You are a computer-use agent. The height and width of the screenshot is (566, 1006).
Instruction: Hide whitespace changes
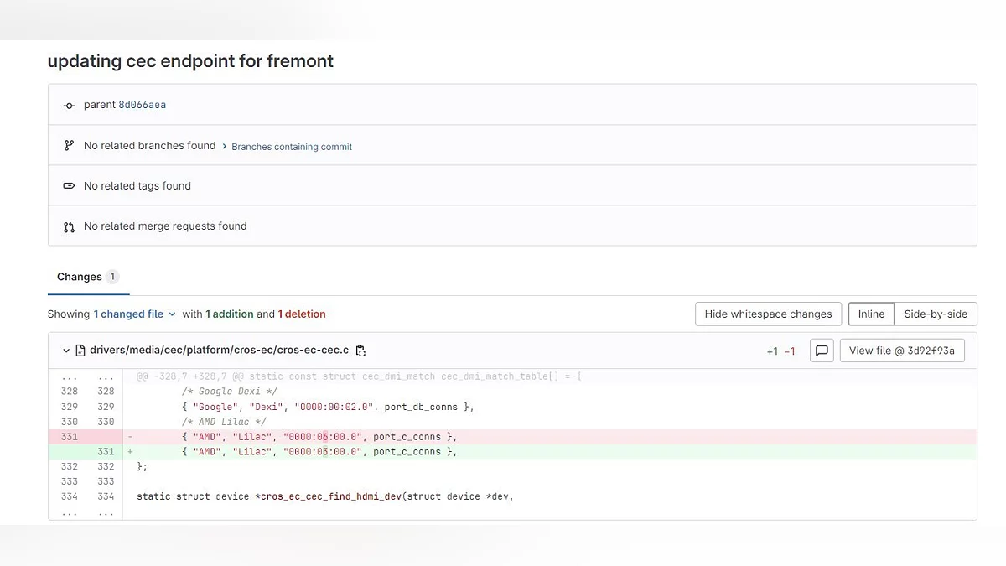coord(768,314)
